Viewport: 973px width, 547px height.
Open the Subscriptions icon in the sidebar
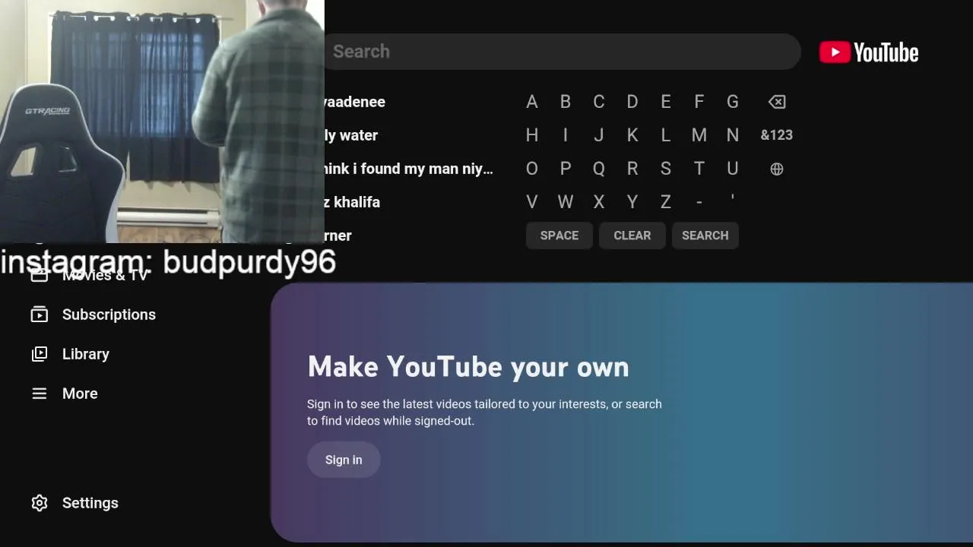point(40,315)
